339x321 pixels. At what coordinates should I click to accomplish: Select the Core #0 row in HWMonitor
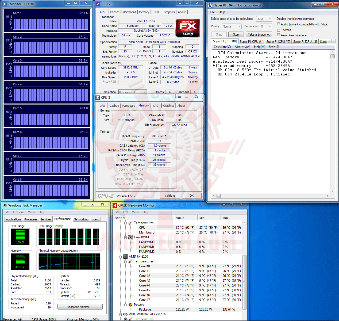[x=178, y=266]
